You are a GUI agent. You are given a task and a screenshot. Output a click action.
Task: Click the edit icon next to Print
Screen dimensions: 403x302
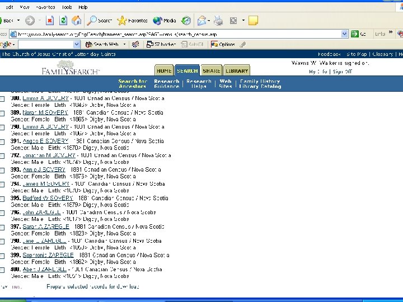(x=233, y=21)
